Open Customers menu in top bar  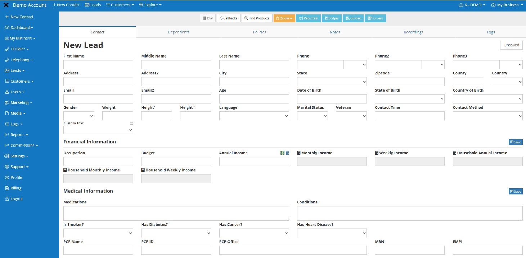tap(120, 5)
